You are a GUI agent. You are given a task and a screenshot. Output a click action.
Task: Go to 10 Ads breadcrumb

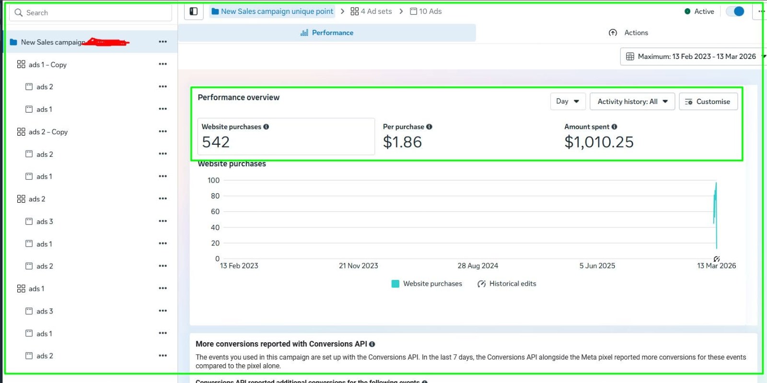[x=426, y=12]
